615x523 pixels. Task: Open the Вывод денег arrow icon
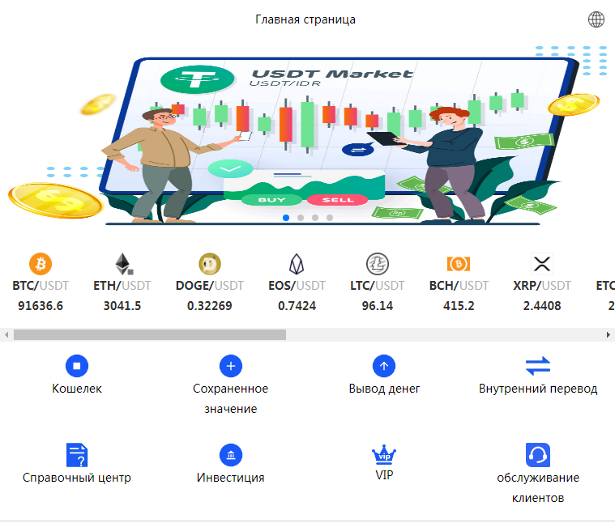pos(384,366)
